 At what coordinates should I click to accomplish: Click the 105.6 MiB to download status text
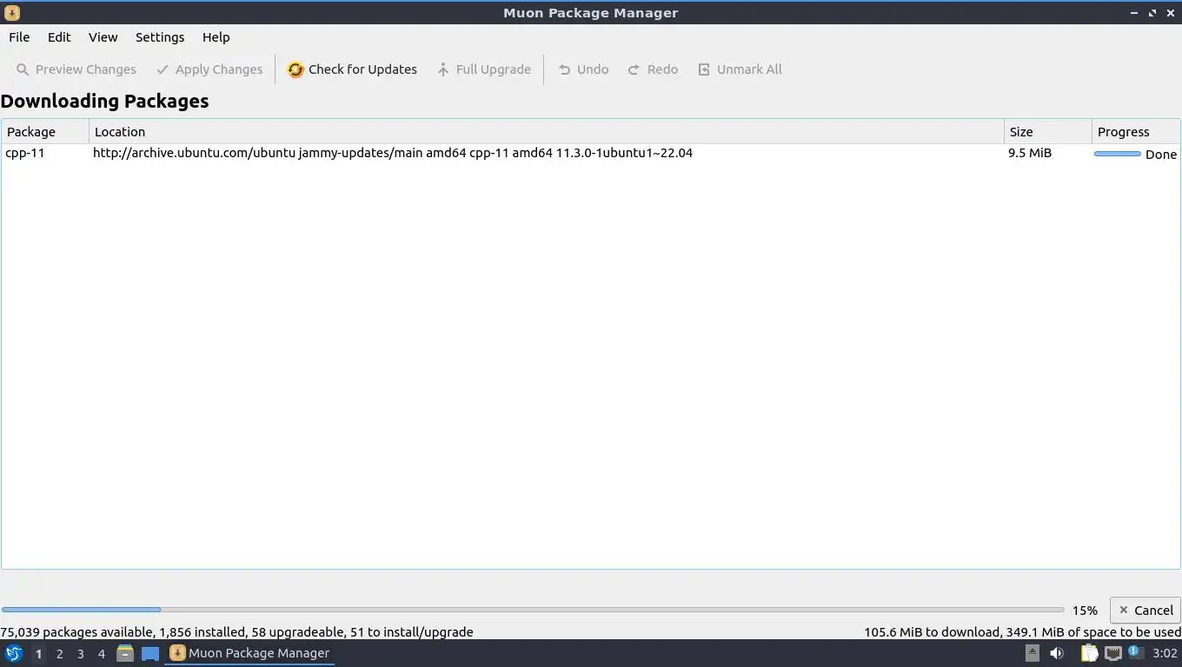1022,632
